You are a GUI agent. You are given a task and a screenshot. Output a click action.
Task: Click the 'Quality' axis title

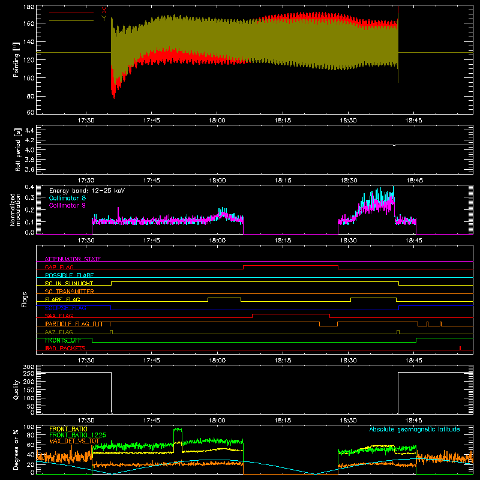16,389
